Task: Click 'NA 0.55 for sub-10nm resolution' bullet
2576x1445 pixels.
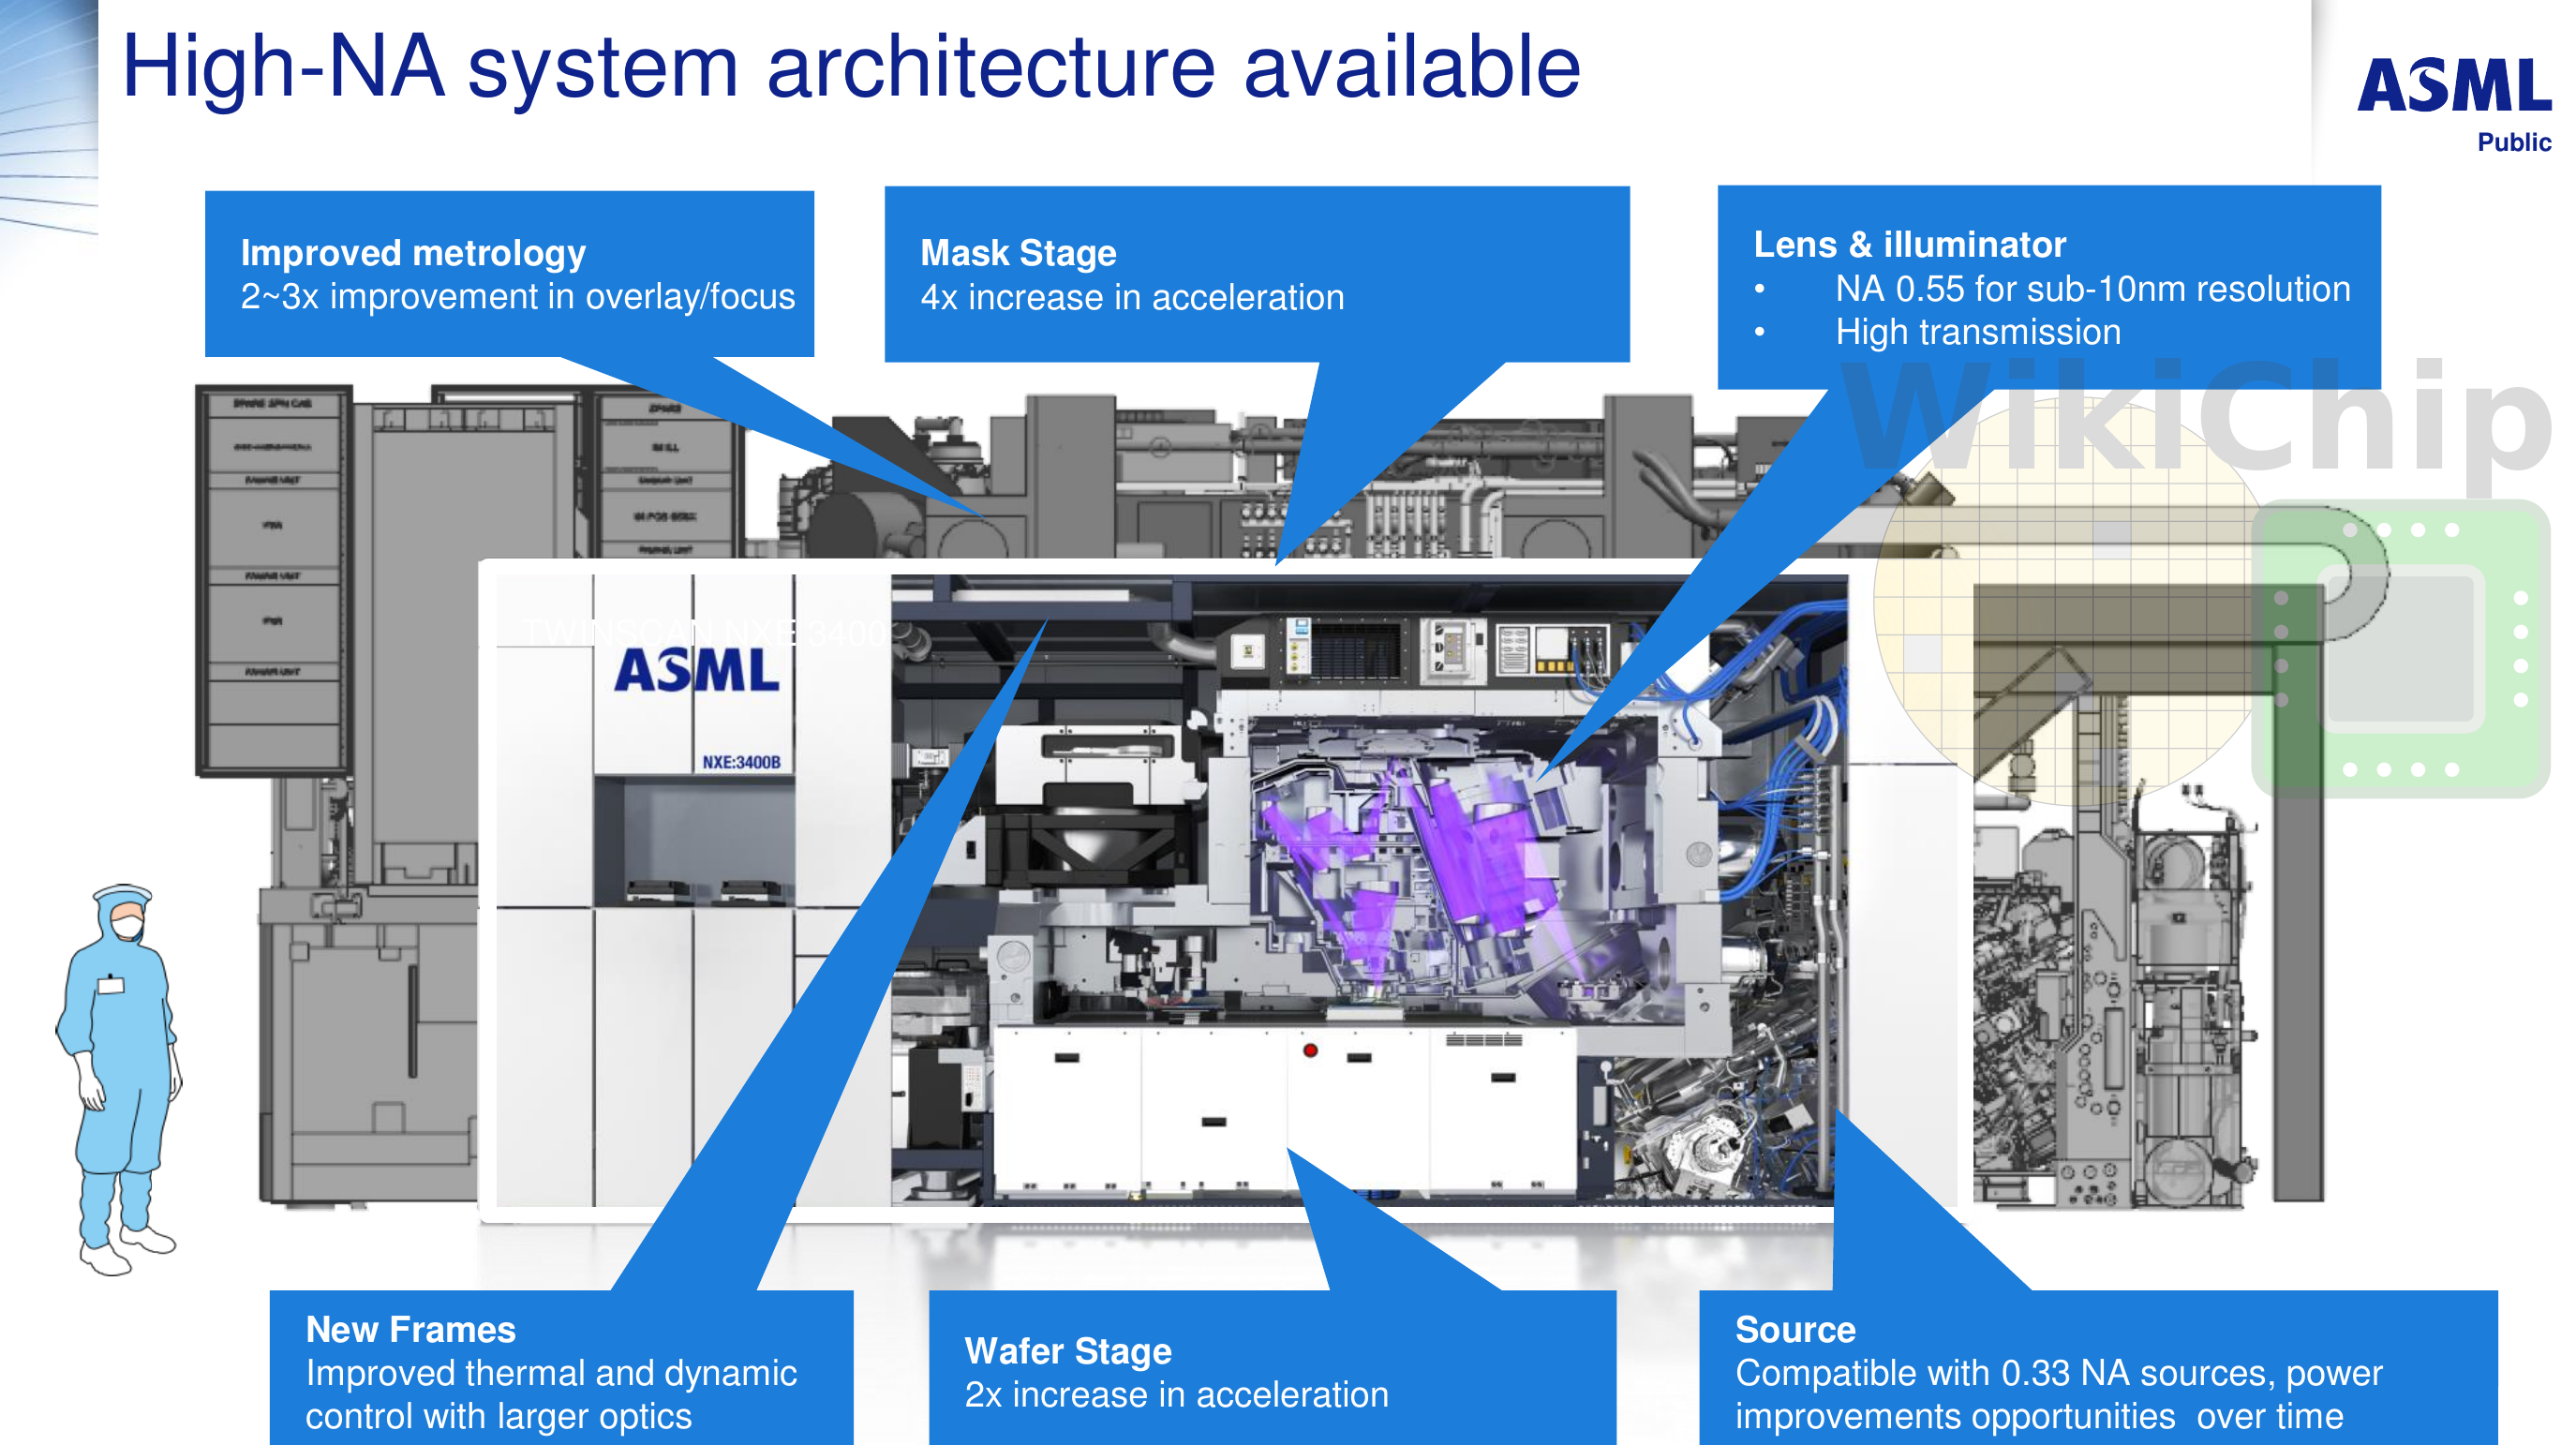Action: [x=2092, y=288]
